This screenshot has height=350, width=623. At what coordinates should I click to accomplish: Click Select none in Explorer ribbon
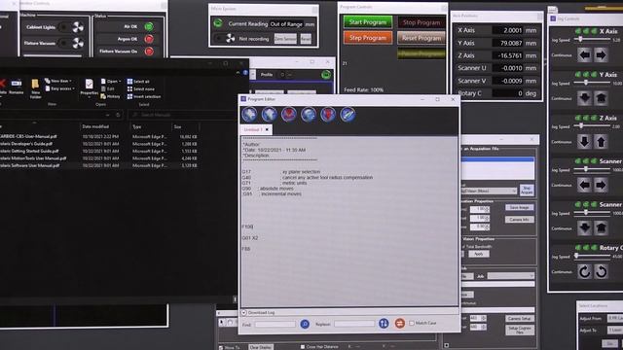pyautogui.click(x=140, y=88)
